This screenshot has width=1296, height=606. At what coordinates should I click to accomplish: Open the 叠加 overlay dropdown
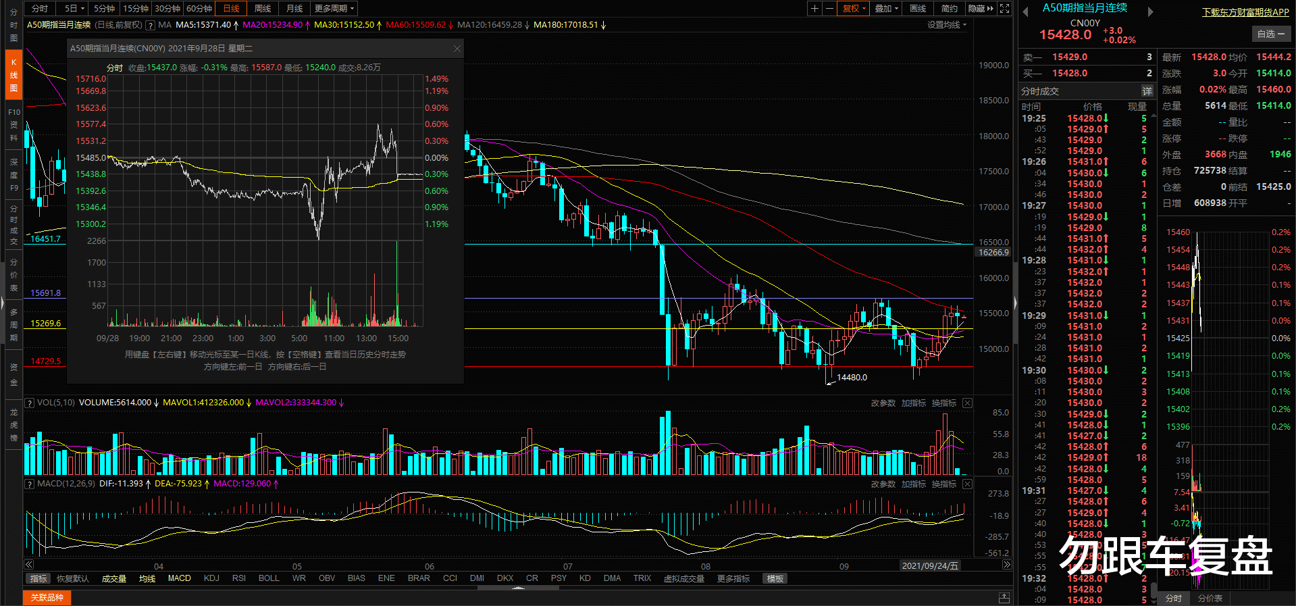tap(887, 8)
